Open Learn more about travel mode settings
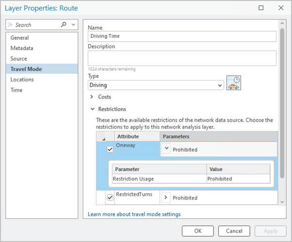 coord(134,214)
